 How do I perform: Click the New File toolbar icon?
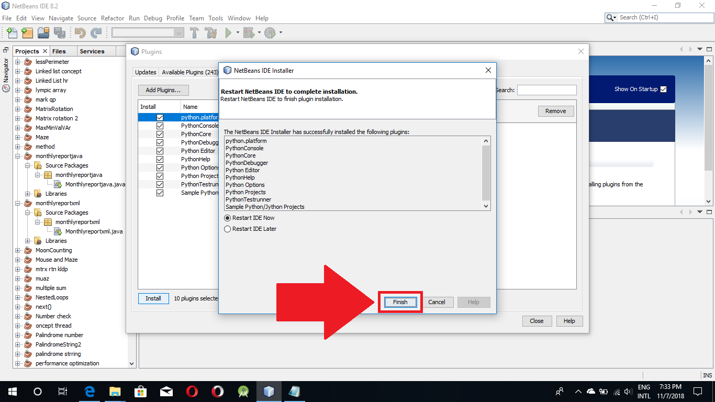coord(12,33)
